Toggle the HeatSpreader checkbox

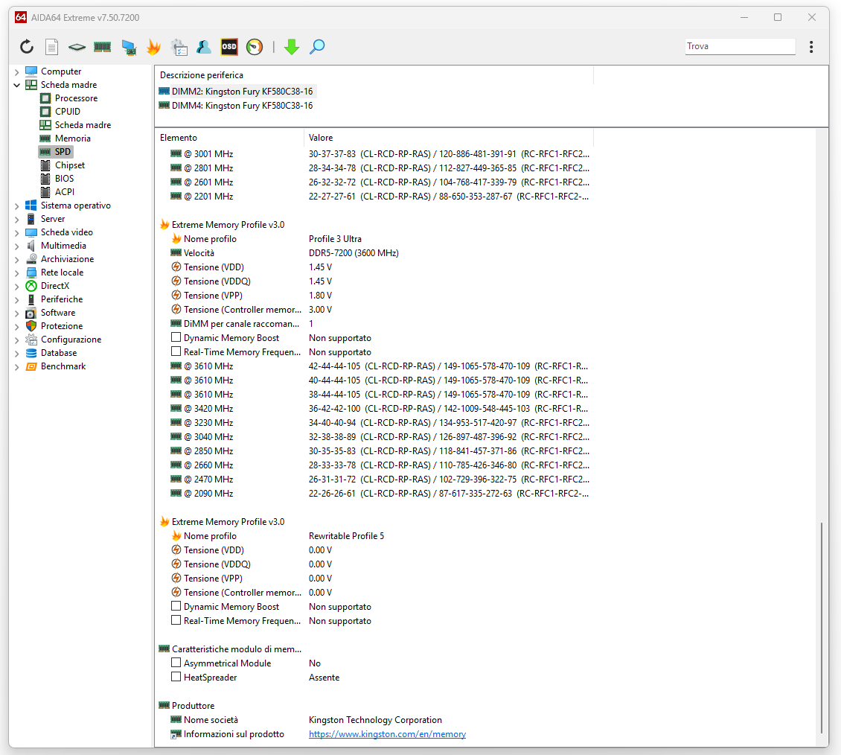[176, 678]
